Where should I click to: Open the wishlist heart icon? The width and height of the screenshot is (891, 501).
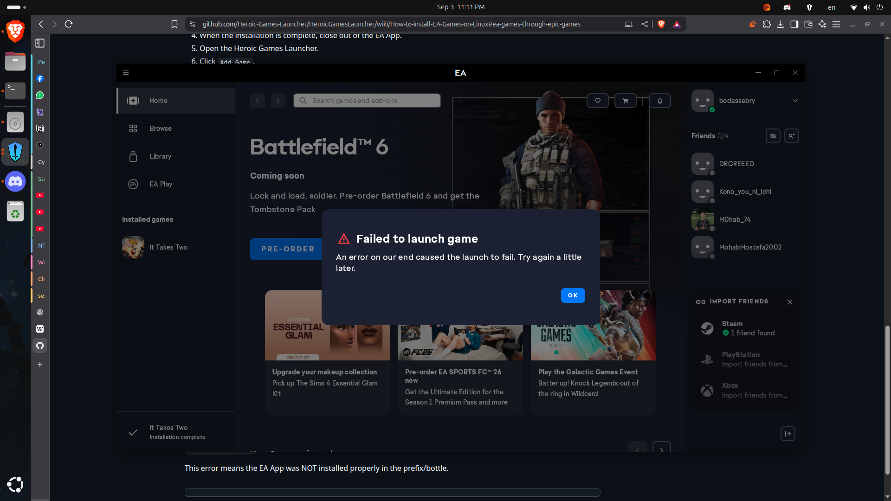(597, 101)
